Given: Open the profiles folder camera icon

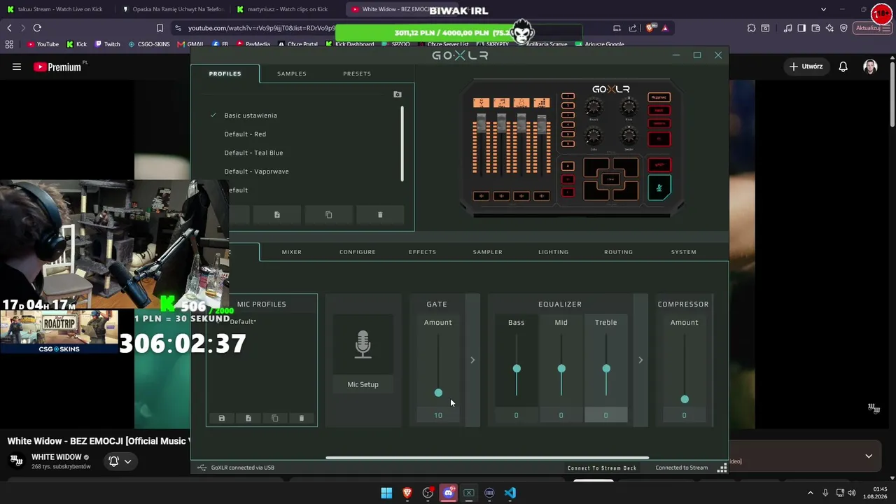Looking at the screenshot, I should [x=398, y=94].
